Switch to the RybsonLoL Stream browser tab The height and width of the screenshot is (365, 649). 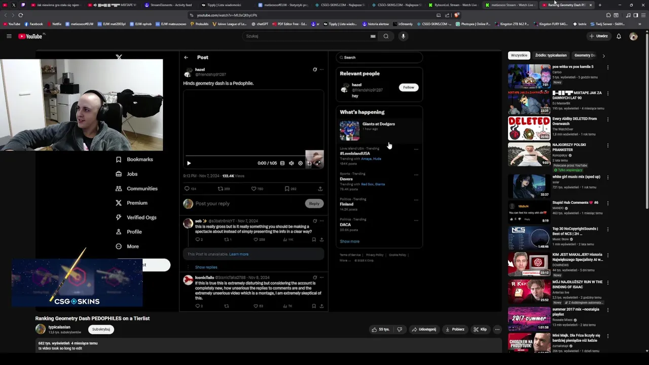pyautogui.click(x=454, y=5)
